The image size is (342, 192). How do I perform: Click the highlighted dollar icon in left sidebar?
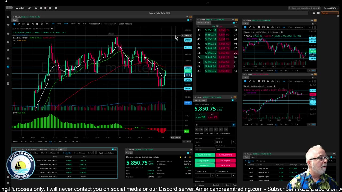(8, 67)
